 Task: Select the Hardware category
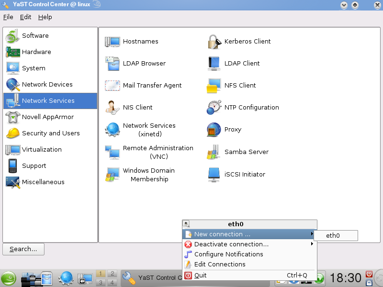[x=50, y=52]
